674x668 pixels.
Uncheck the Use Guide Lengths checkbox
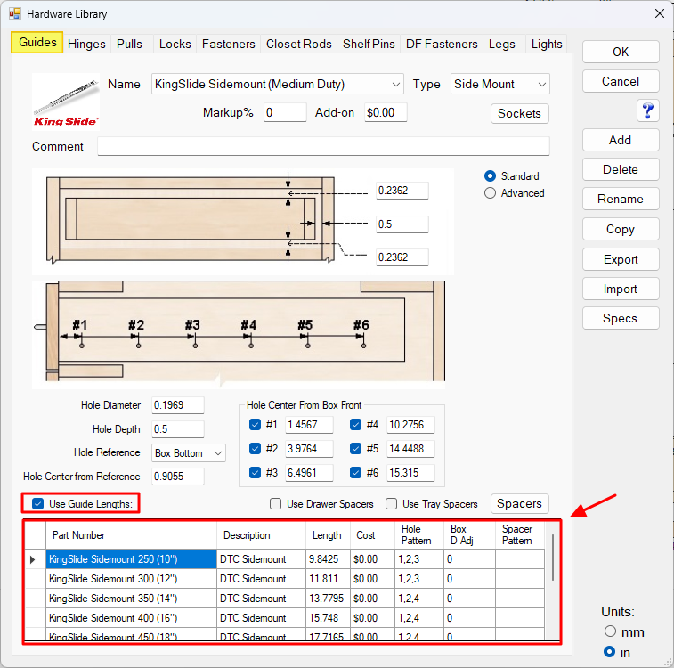point(38,504)
